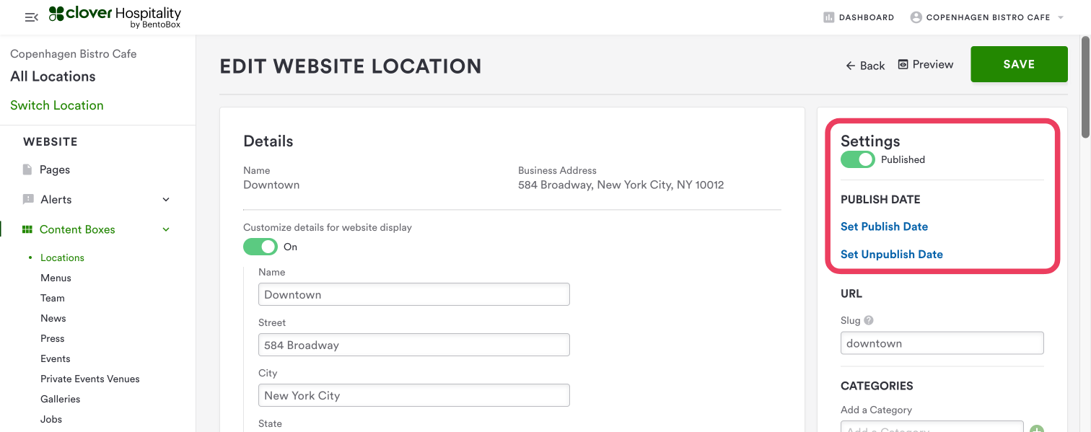
Task: Open Pages in the Website sidebar
Action: [x=55, y=170]
